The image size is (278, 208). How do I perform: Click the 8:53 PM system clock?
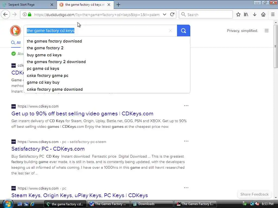[x=267, y=204]
